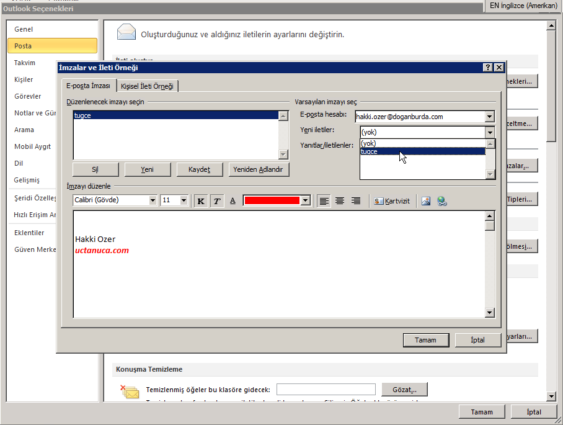Close the İmzalar ve İleti Örneği dialog
The height and width of the screenshot is (425, 563).
click(x=499, y=67)
